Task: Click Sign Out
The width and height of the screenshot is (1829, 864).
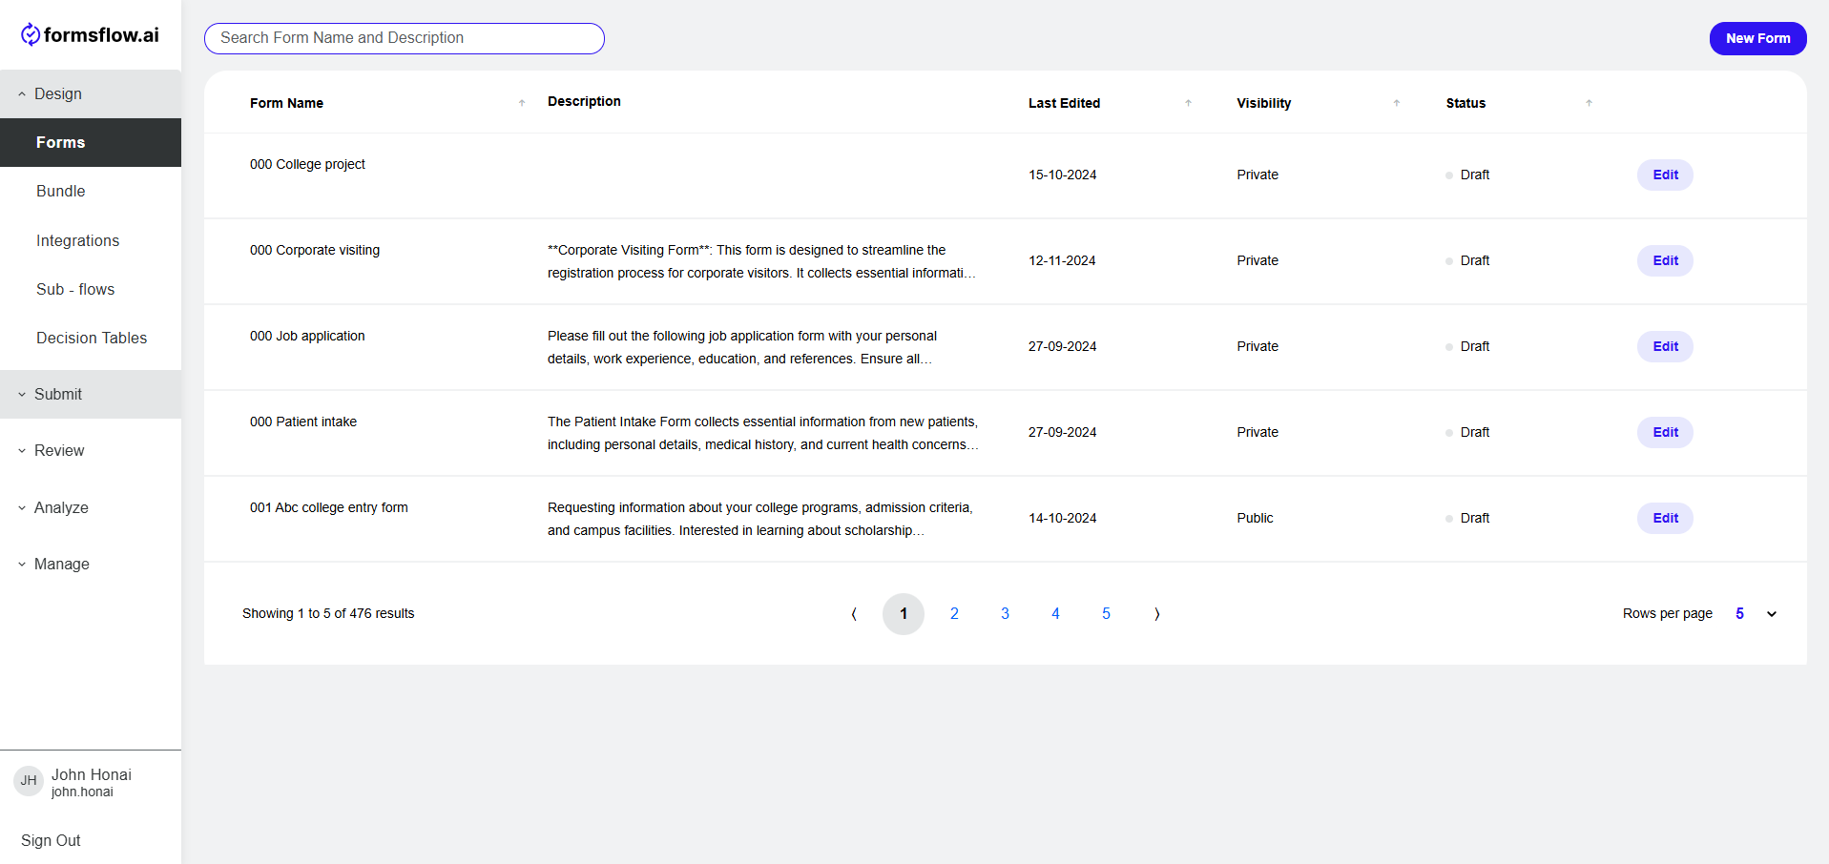Action: (51, 840)
